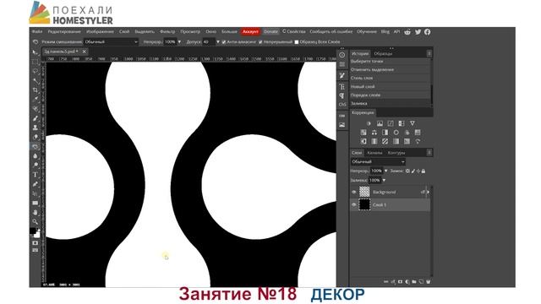Switch to the Образцы tab
Viewport: 541px width, 304px height.
click(383, 53)
